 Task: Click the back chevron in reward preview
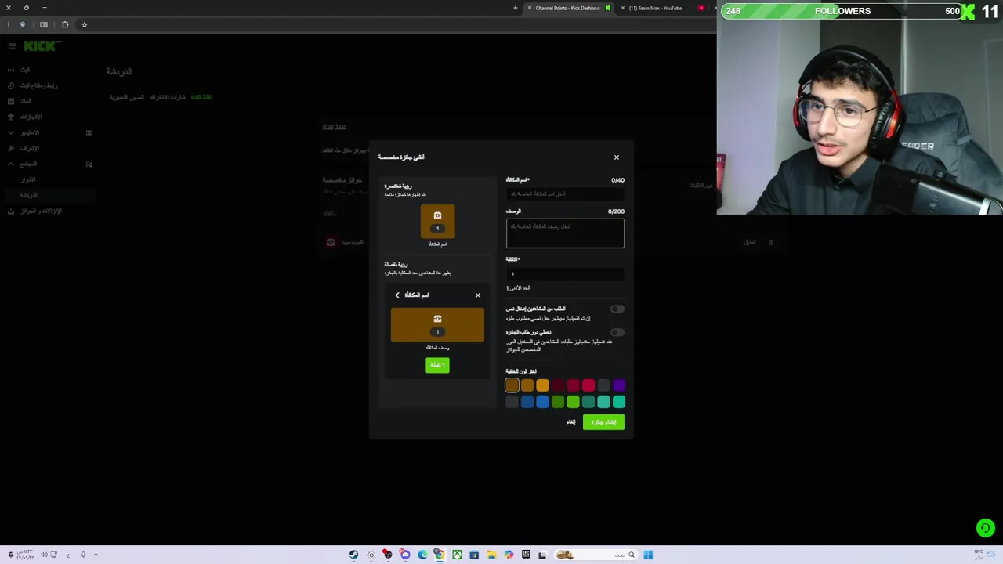click(x=397, y=295)
